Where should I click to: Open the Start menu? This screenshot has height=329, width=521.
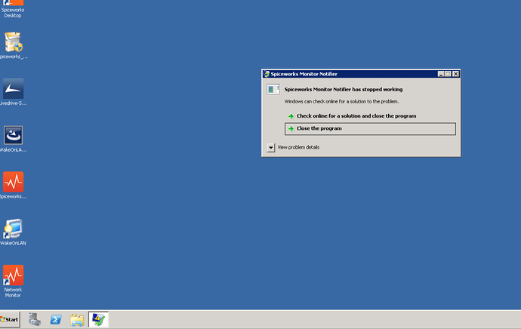(x=10, y=319)
